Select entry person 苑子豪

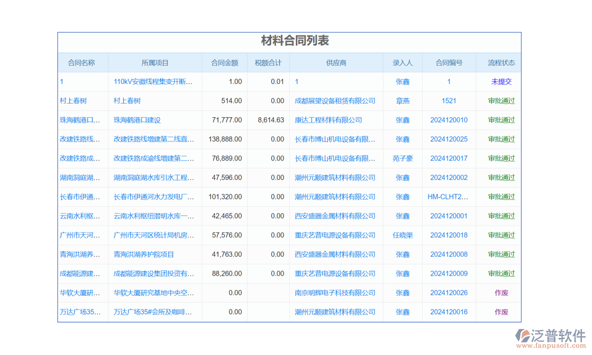(403, 159)
